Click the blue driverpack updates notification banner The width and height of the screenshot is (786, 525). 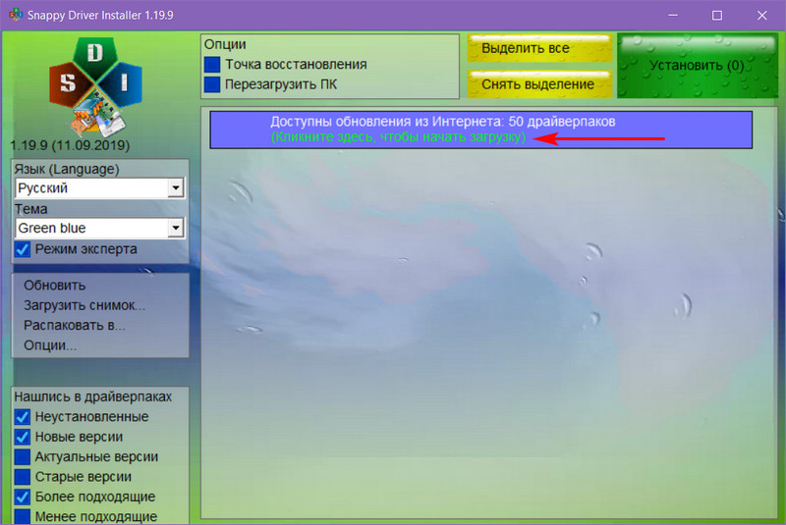(x=480, y=130)
